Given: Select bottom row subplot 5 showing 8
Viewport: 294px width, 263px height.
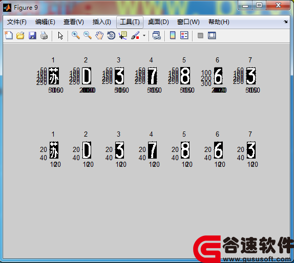Looking at the screenshot, I should 185,150.
